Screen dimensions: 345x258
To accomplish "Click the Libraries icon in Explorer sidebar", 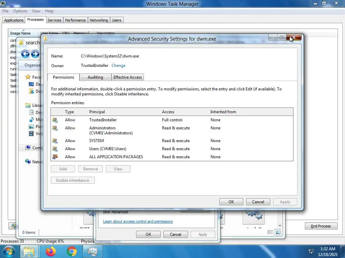I will pyautogui.click(x=28, y=105).
